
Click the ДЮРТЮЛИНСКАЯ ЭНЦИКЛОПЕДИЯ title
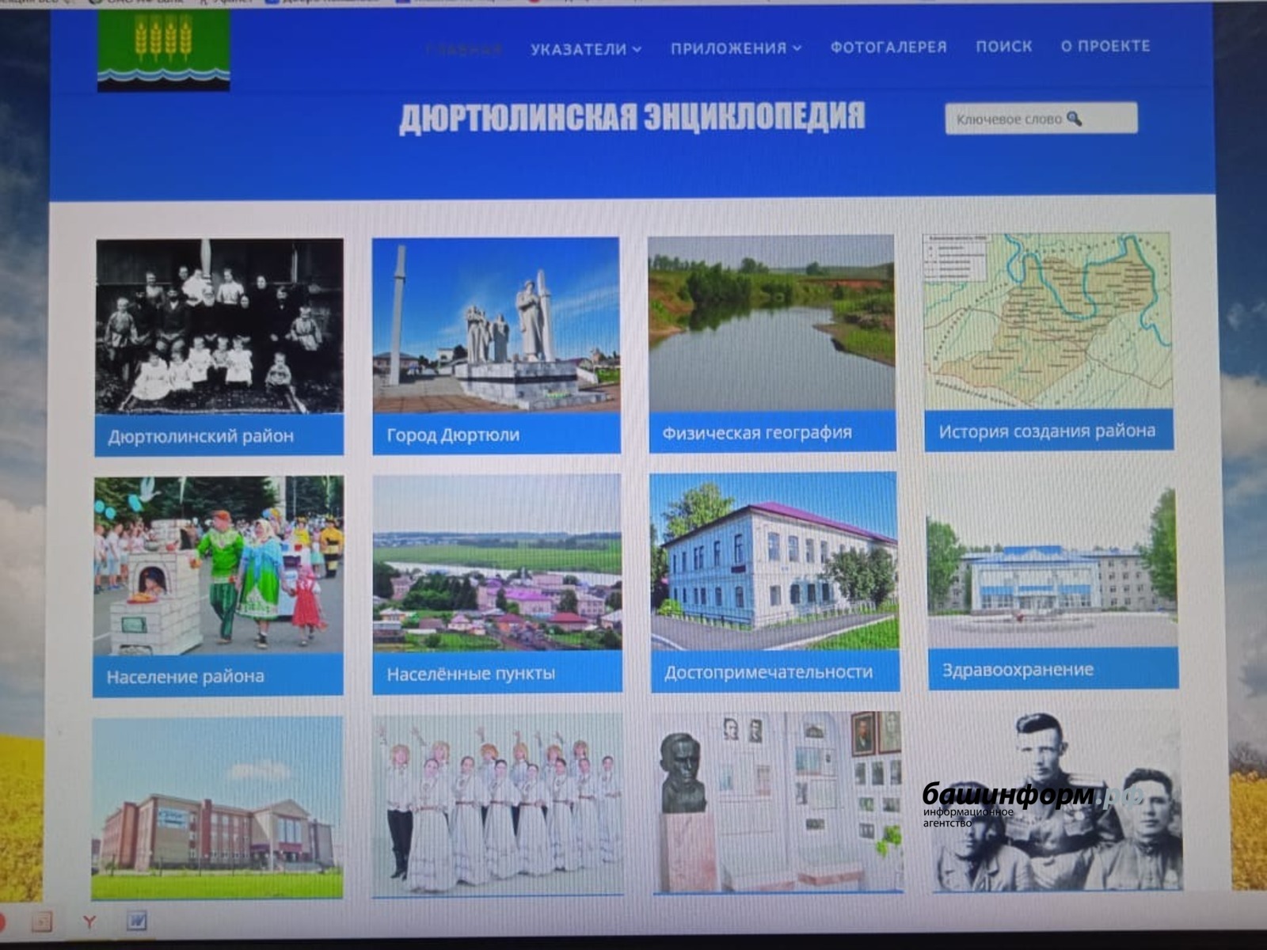[x=632, y=117]
